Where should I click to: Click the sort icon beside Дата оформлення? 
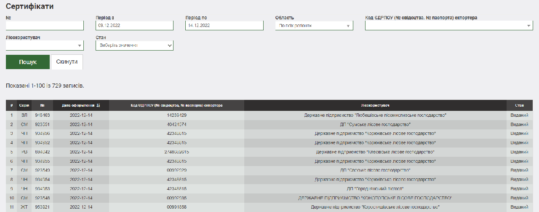tap(98, 105)
